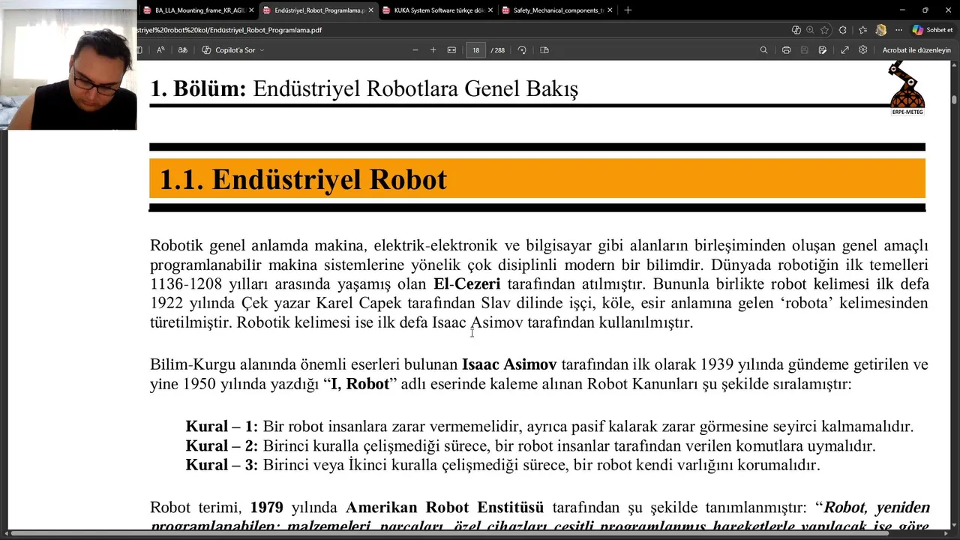Expand the Copilot'a Sor dropdown arrow
Viewport: 960px width, 540px height.
tap(262, 50)
